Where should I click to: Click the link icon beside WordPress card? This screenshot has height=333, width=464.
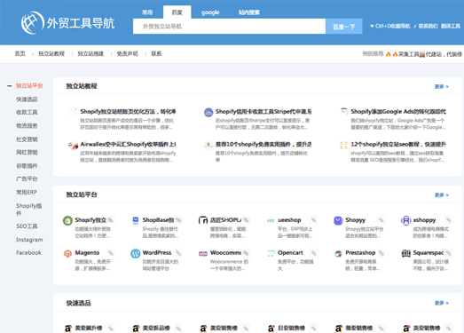178,253
